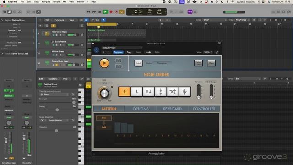293x165 pixels.
Task: Open the Track menu in the menu bar
Action: pos(36,2)
